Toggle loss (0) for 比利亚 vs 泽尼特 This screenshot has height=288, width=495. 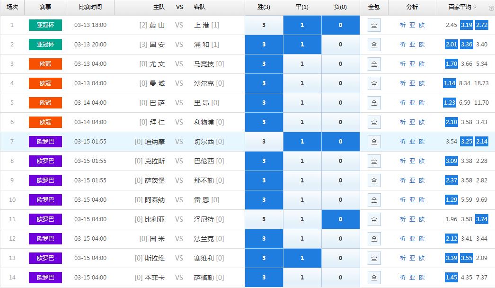341,219
